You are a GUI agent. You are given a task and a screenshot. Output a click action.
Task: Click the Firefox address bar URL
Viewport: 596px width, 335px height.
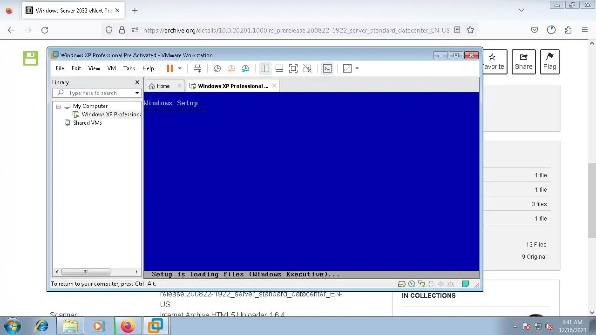[x=296, y=30]
